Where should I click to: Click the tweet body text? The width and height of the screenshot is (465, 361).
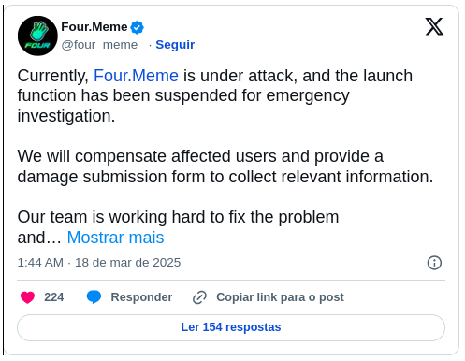[x=225, y=156]
